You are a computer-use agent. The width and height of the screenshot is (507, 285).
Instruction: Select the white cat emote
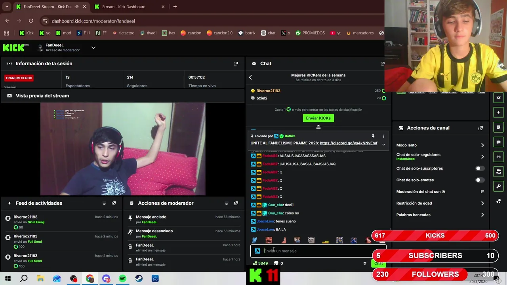click(311, 240)
